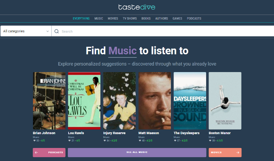The width and height of the screenshot is (274, 161).
Task: Open Boston Manor album cover
Action: [225, 101]
